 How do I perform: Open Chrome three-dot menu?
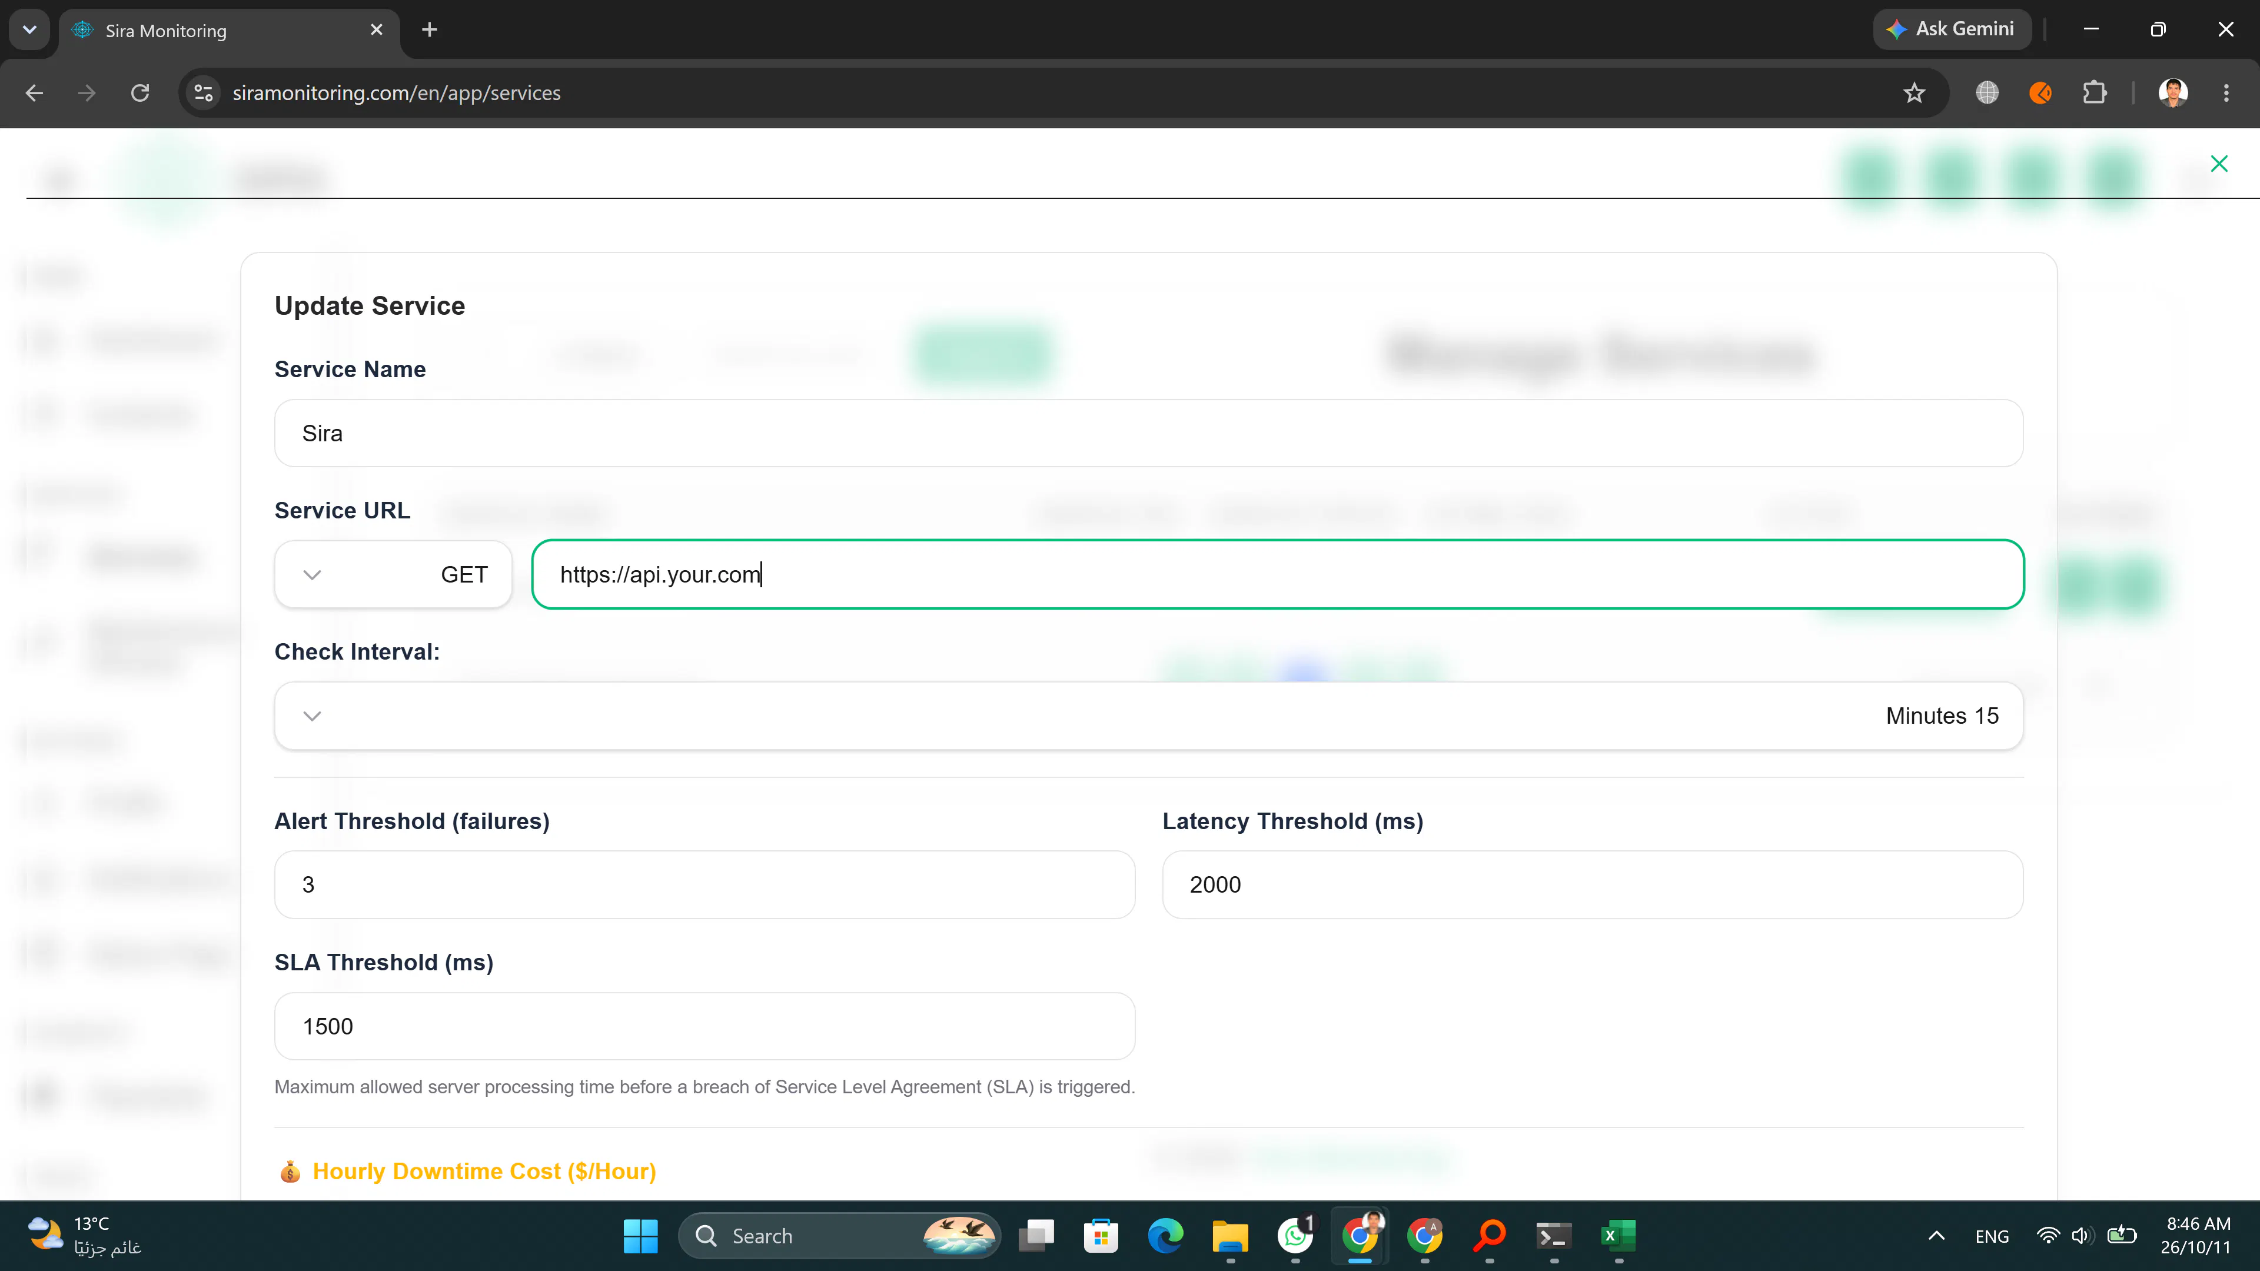(2226, 93)
